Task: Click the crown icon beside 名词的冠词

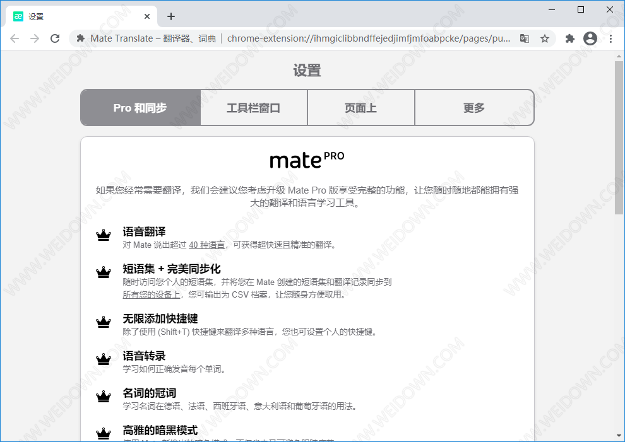Action: (x=104, y=397)
